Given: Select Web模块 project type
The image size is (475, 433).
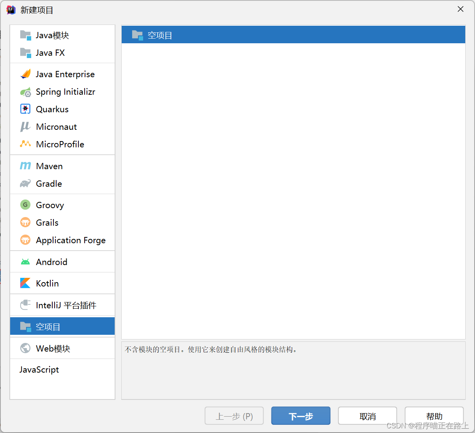Looking at the screenshot, I should pyautogui.click(x=62, y=348).
